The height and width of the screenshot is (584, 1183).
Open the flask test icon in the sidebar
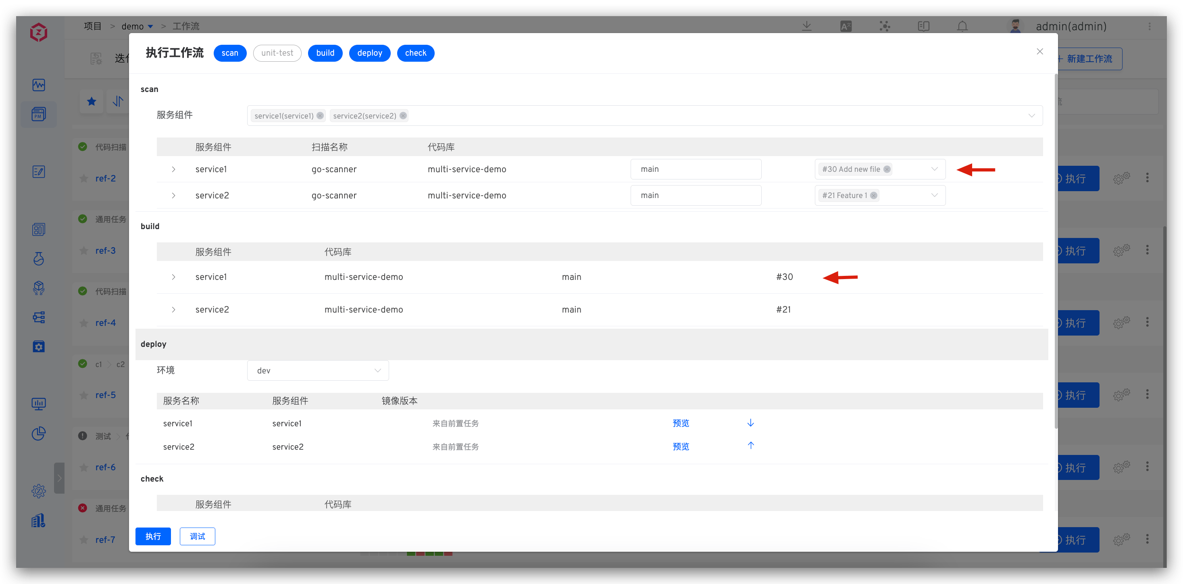pos(39,259)
